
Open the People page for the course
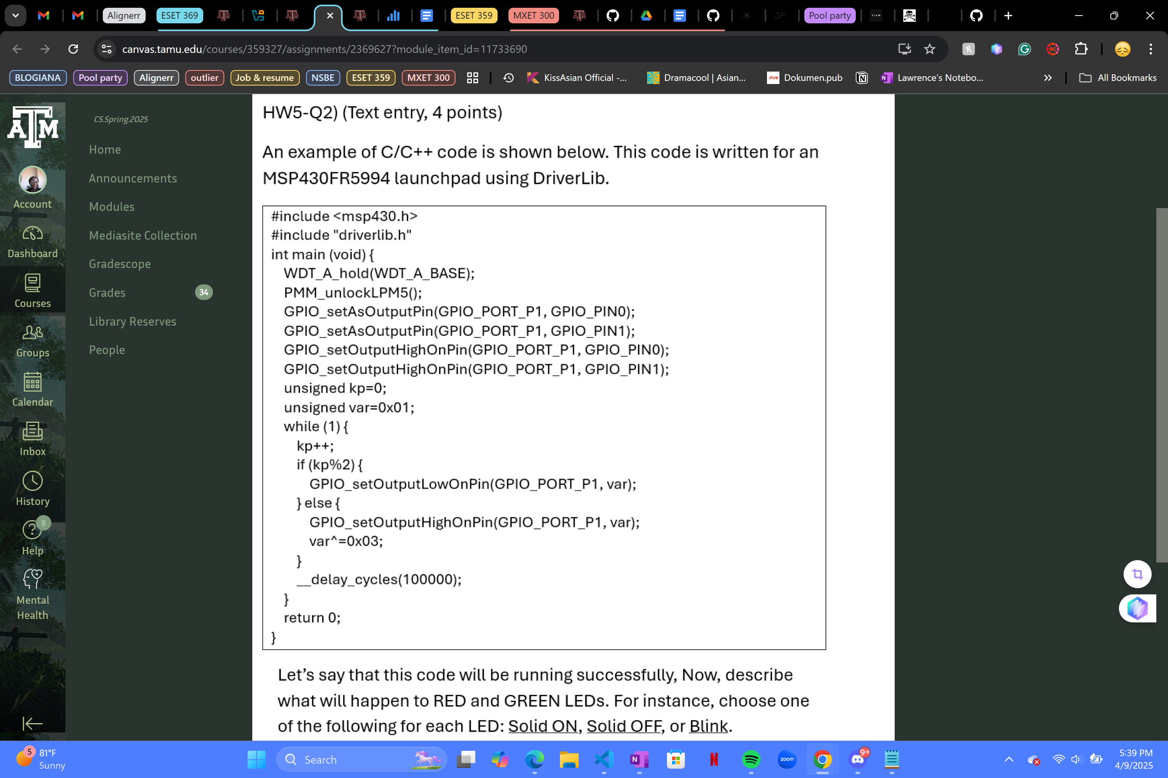click(x=107, y=349)
